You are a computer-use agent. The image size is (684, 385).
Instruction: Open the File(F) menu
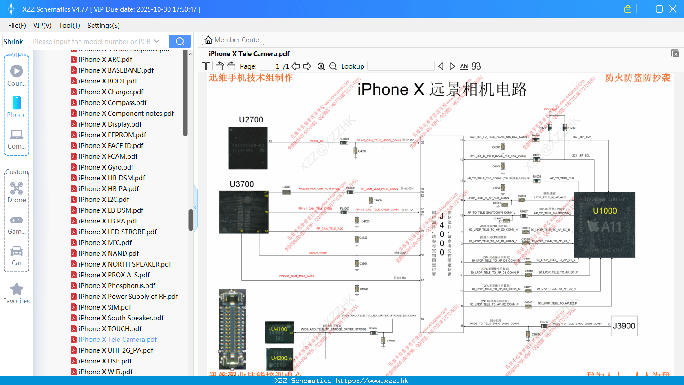[x=17, y=26]
